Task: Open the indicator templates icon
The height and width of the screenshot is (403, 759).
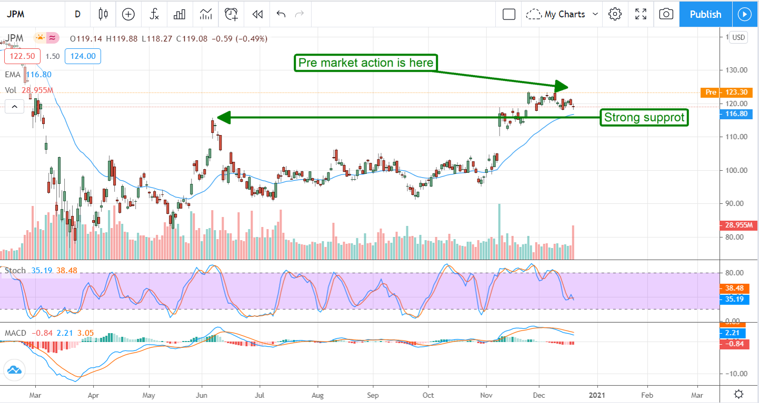Action: pos(206,14)
